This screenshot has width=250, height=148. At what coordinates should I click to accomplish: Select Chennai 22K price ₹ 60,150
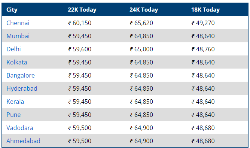pyautogui.click(x=80, y=23)
